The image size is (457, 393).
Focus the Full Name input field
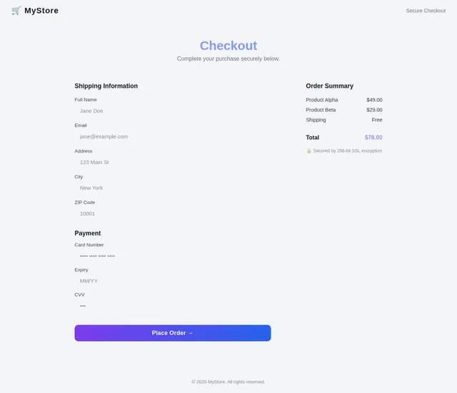173,111
